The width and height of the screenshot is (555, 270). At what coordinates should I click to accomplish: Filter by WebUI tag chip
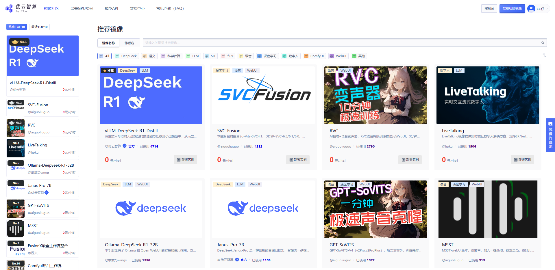(338, 56)
